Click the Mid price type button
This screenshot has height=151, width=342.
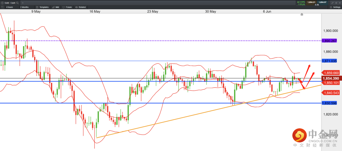coord(56,7)
